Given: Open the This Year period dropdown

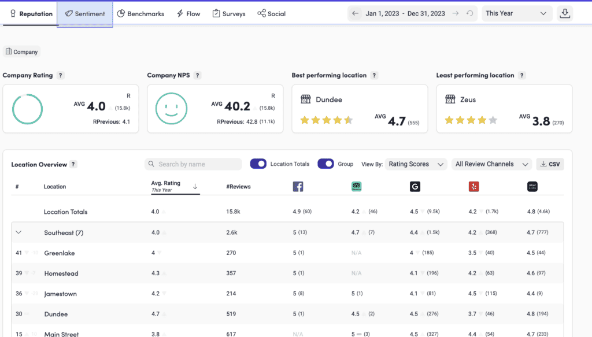Looking at the screenshot, I should (516, 14).
